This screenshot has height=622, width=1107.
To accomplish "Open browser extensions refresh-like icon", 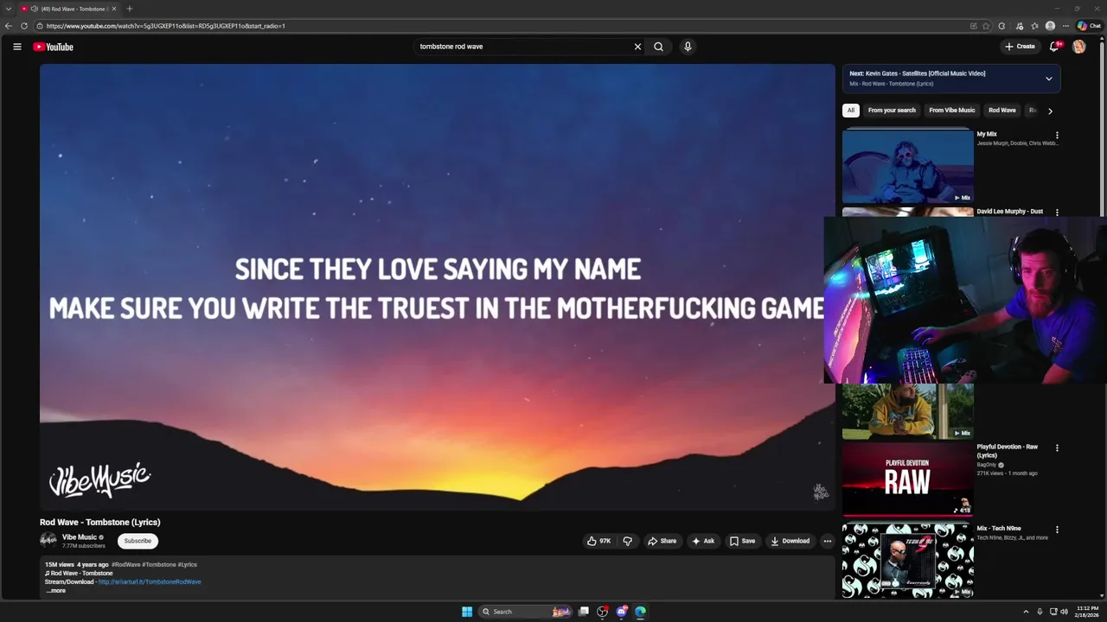I will coord(1001,26).
